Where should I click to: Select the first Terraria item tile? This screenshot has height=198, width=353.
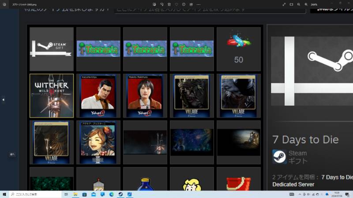(x=98, y=49)
